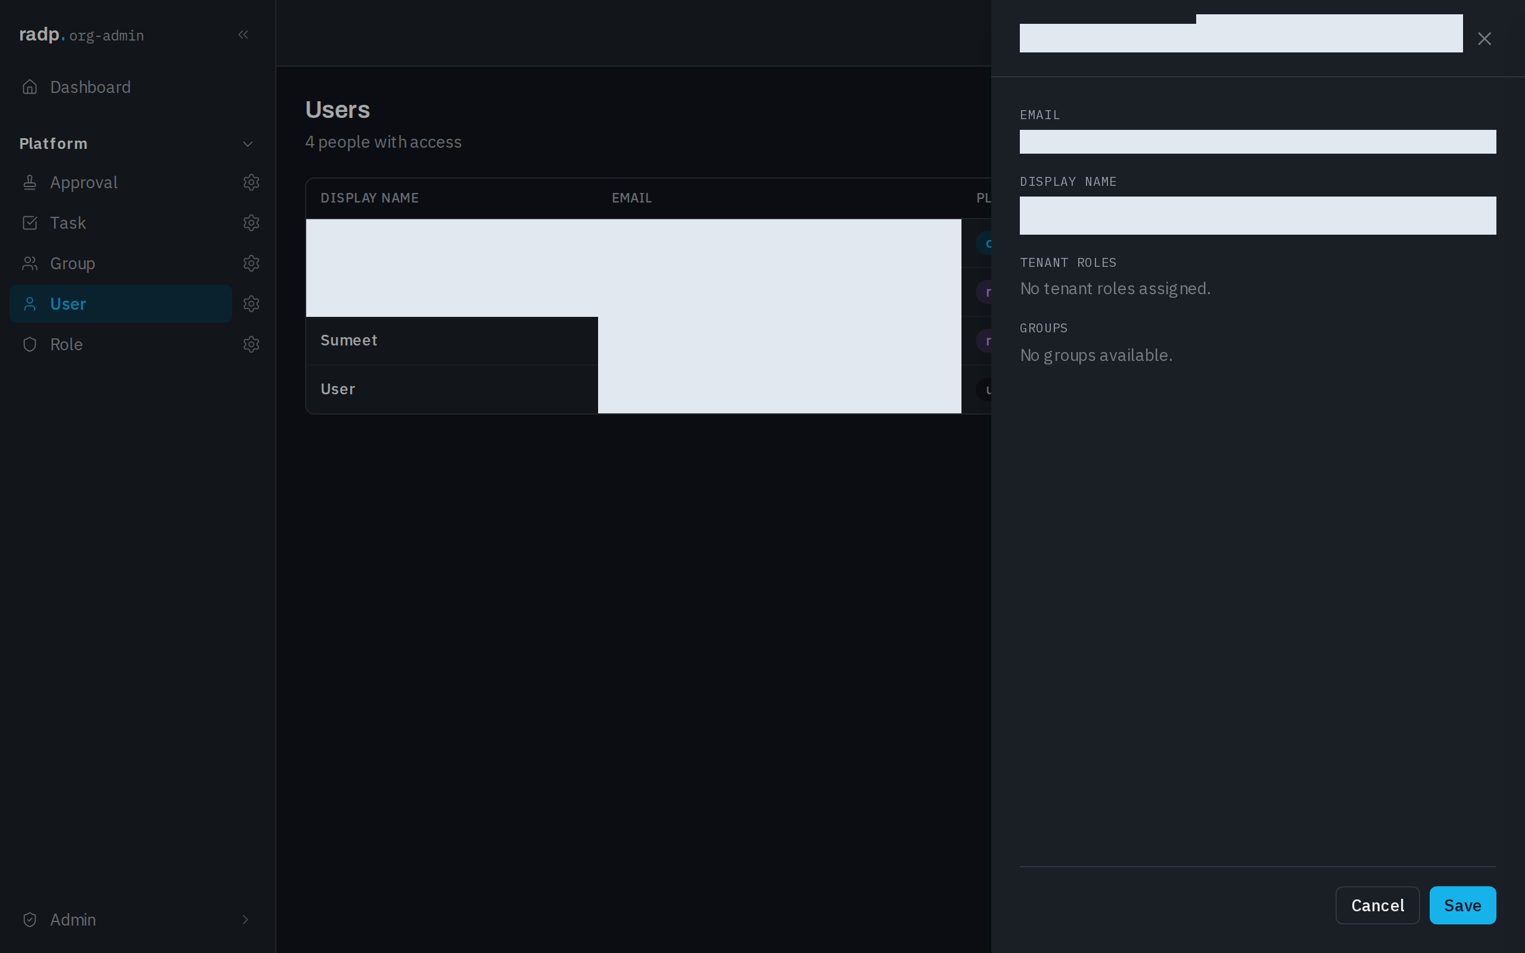Image resolution: width=1525 pixels, height=953 pixels.
Task: Click the Platform section heading
Action: point(54,144)
